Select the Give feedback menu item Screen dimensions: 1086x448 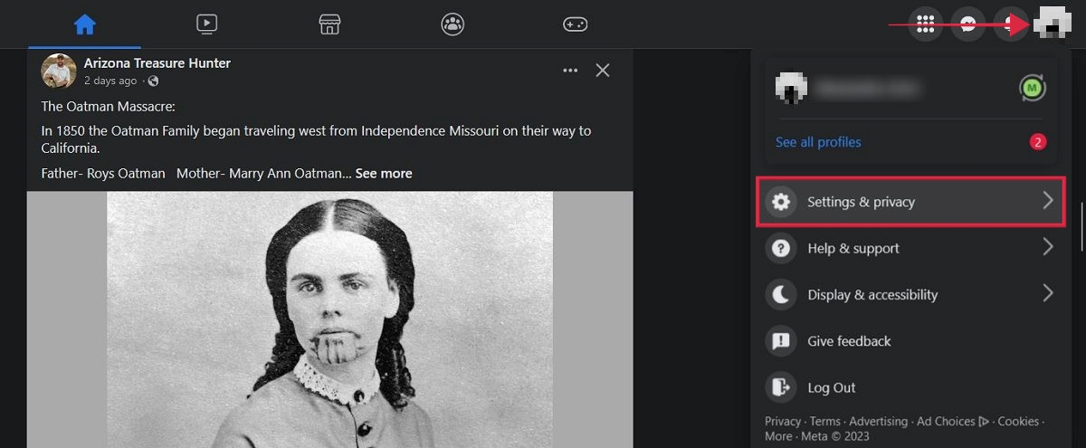coord(908,341)
